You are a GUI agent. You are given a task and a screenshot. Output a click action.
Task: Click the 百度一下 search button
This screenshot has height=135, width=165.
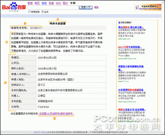click(86, 8)
